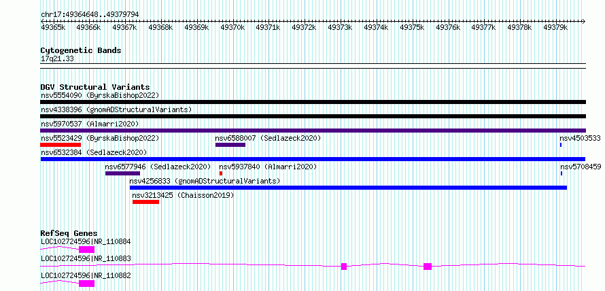Click the purple bar under nsv6588007
605x291 pixels.
(230, 145)
